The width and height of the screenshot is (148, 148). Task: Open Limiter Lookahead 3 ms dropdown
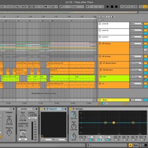click(x=23, y=126)
